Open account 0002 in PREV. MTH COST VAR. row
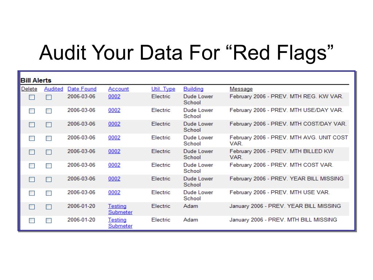Viewport: 373px width, 280px height. click(x=114, y=165)
